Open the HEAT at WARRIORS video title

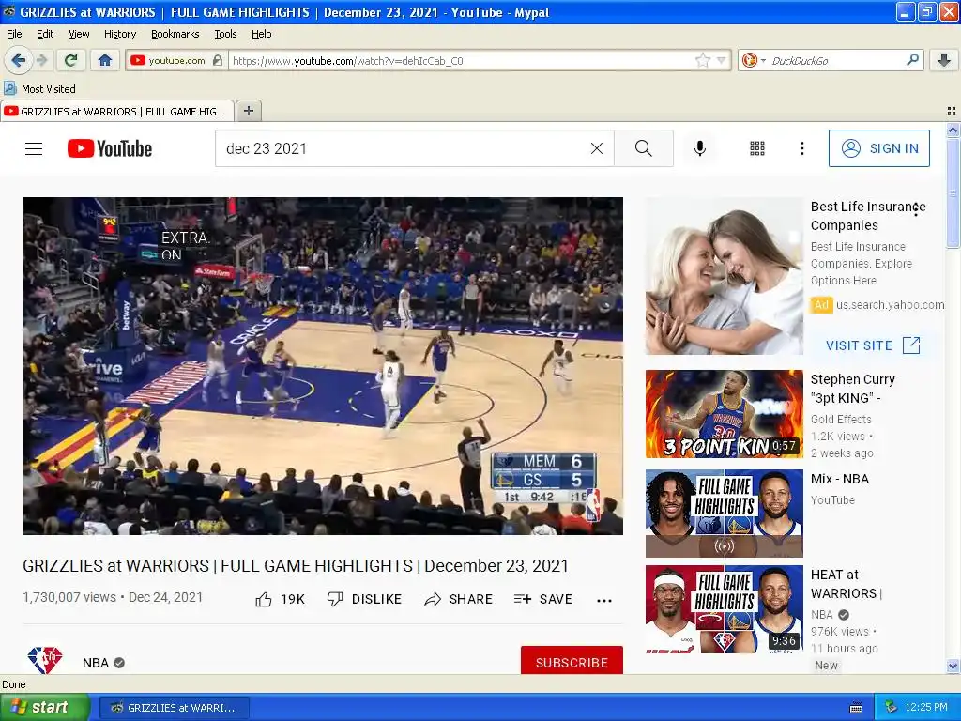pos(846,584)
